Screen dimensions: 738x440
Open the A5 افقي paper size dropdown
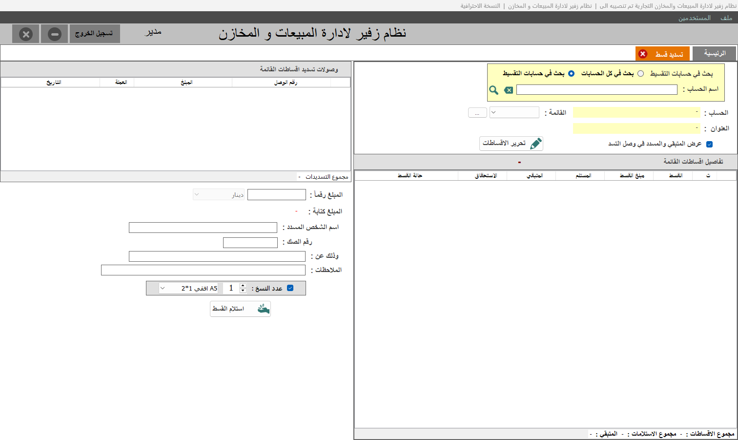[189, 288]
